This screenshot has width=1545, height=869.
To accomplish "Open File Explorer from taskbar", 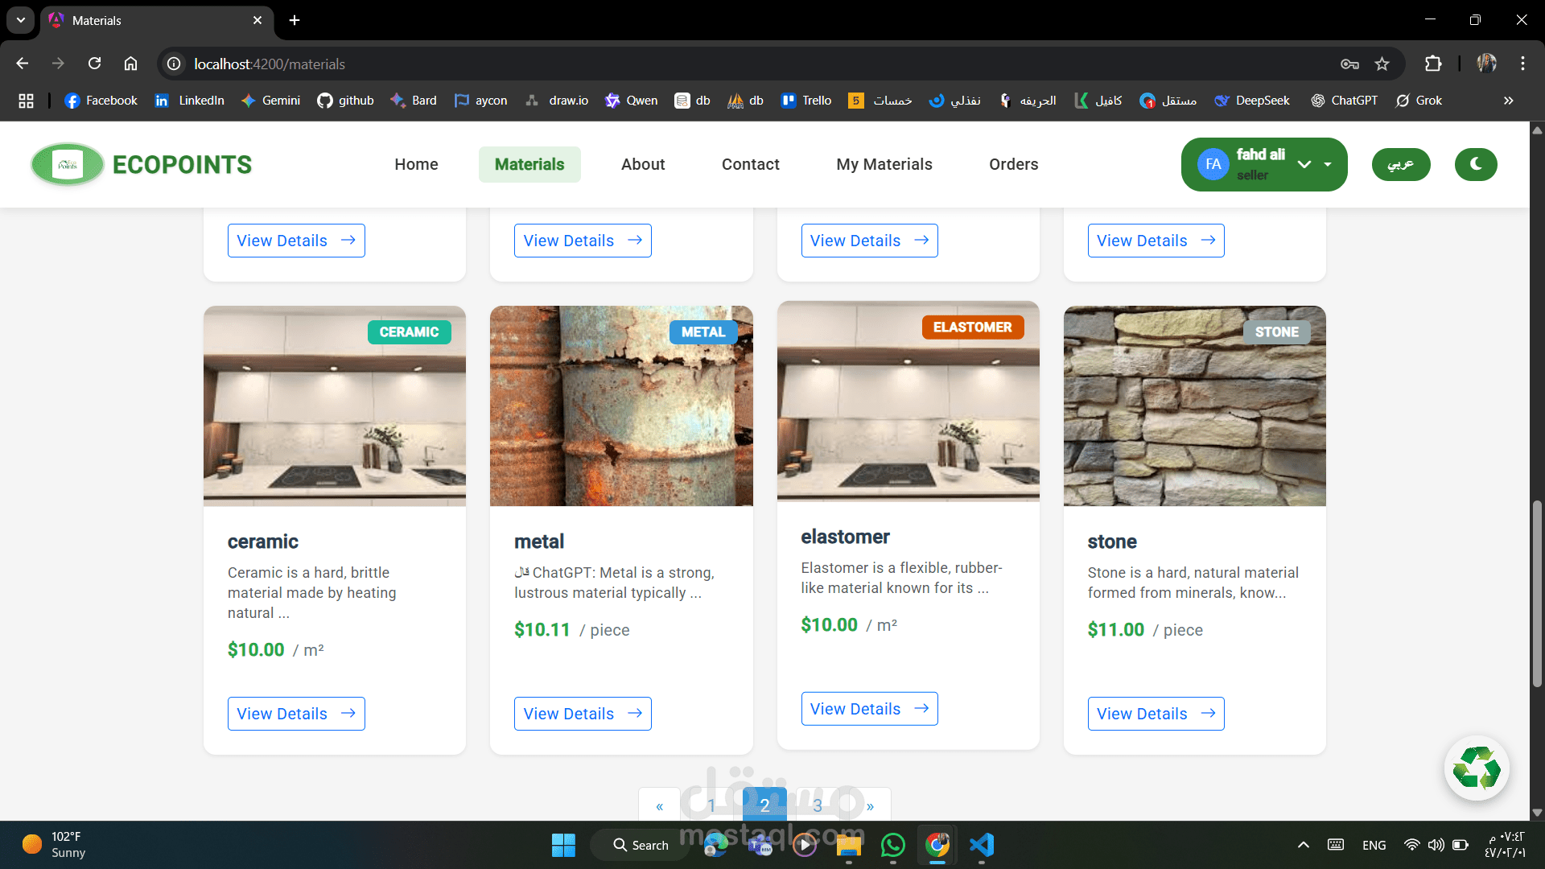I will click(x=849, y=845).
